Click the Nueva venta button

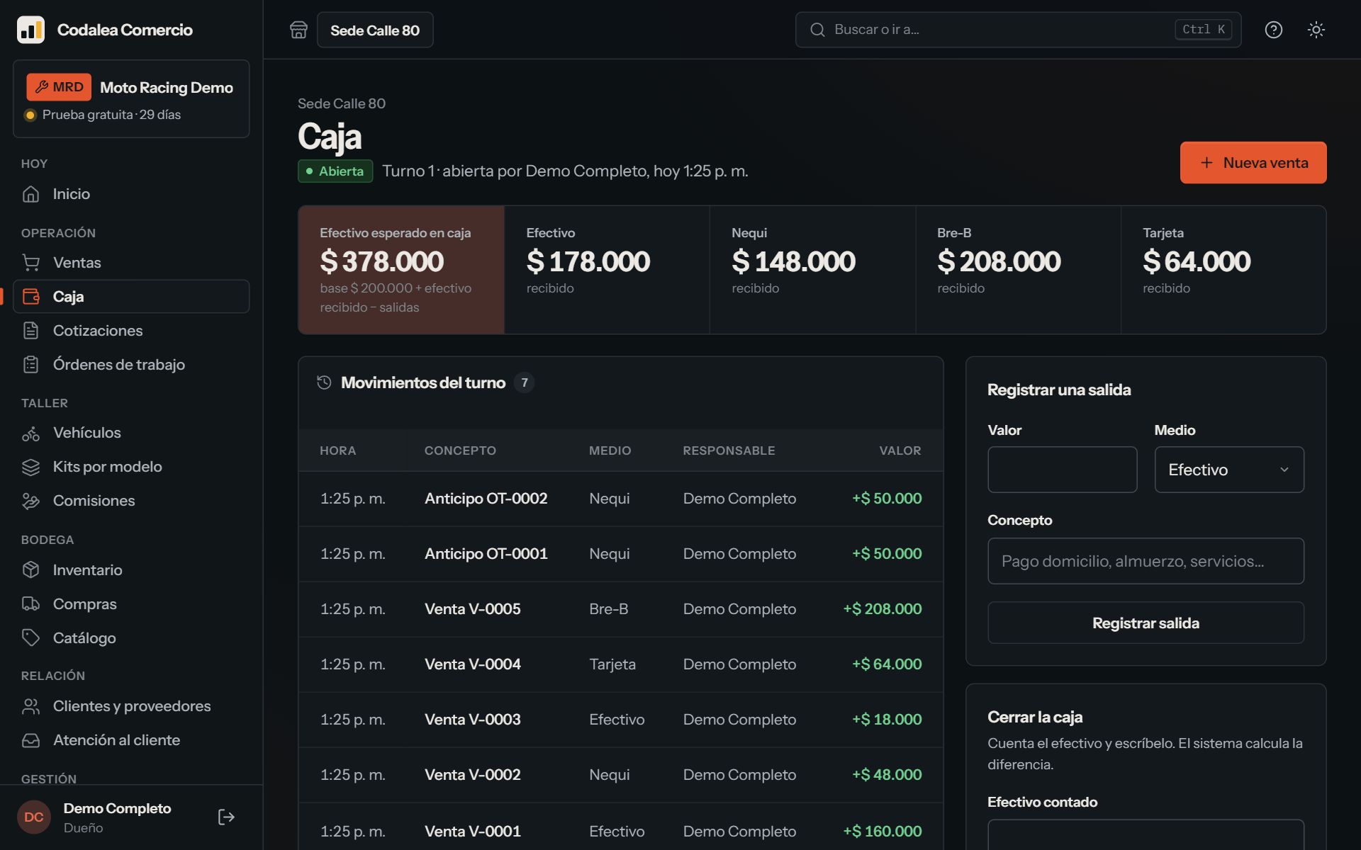point(1253,162)
